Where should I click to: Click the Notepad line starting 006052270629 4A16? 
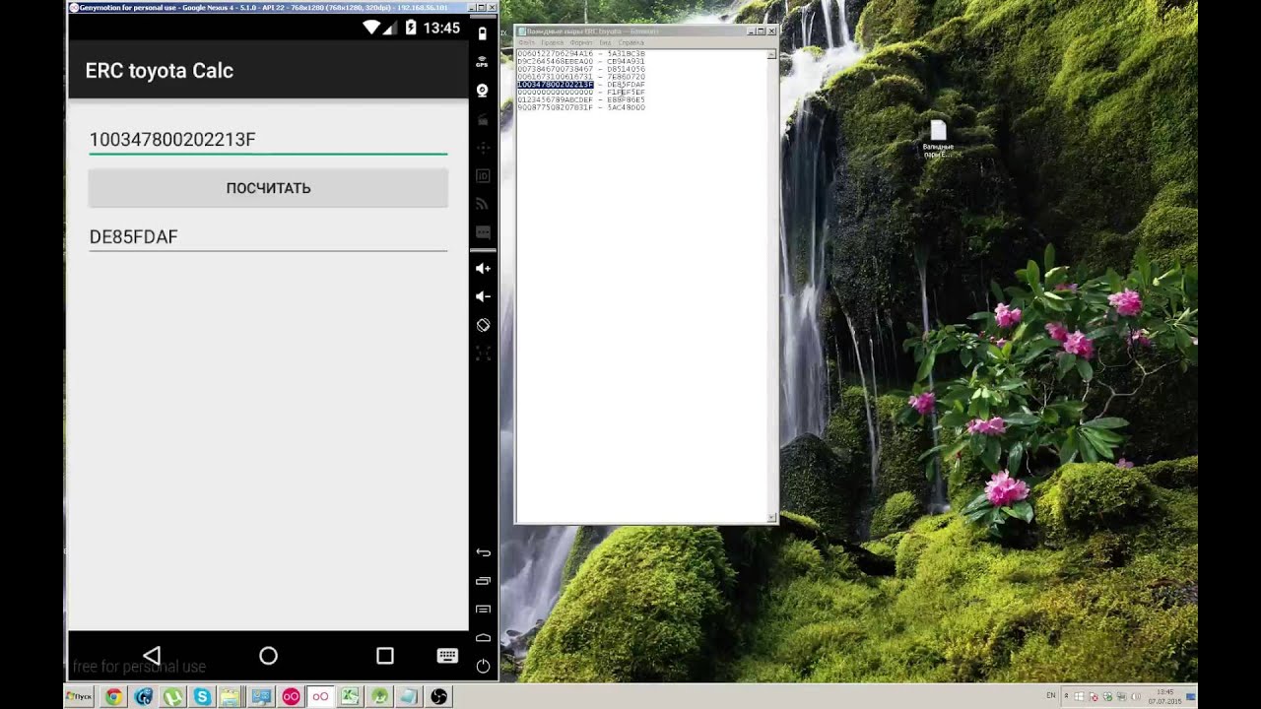pos(581,54)
